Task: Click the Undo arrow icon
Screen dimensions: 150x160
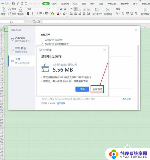Action: pyautogui.click(x=30, y=4)
